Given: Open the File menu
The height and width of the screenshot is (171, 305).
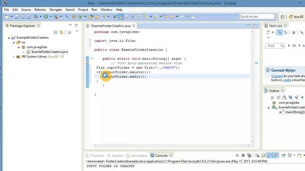Looking at the screenshot, I should (6, 9).
